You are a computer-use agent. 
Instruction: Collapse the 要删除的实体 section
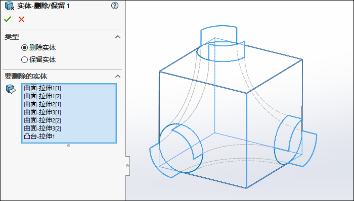[118, 76]
